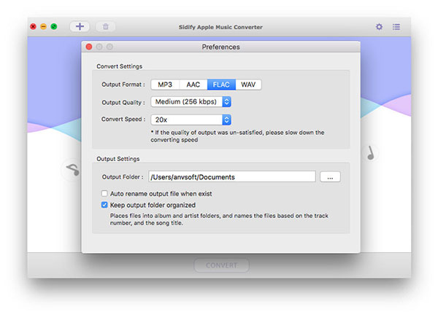Screen dimensions: 438x312
Task: Click the add music plus button
Action: [80, 26]
